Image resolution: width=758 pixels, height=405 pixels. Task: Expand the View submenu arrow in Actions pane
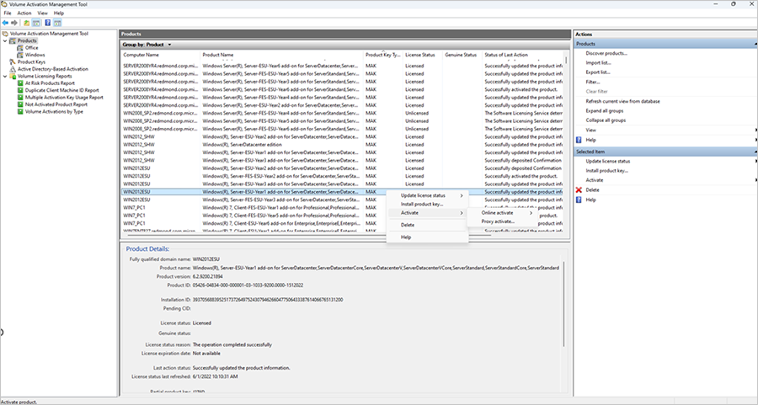[755, 131]
